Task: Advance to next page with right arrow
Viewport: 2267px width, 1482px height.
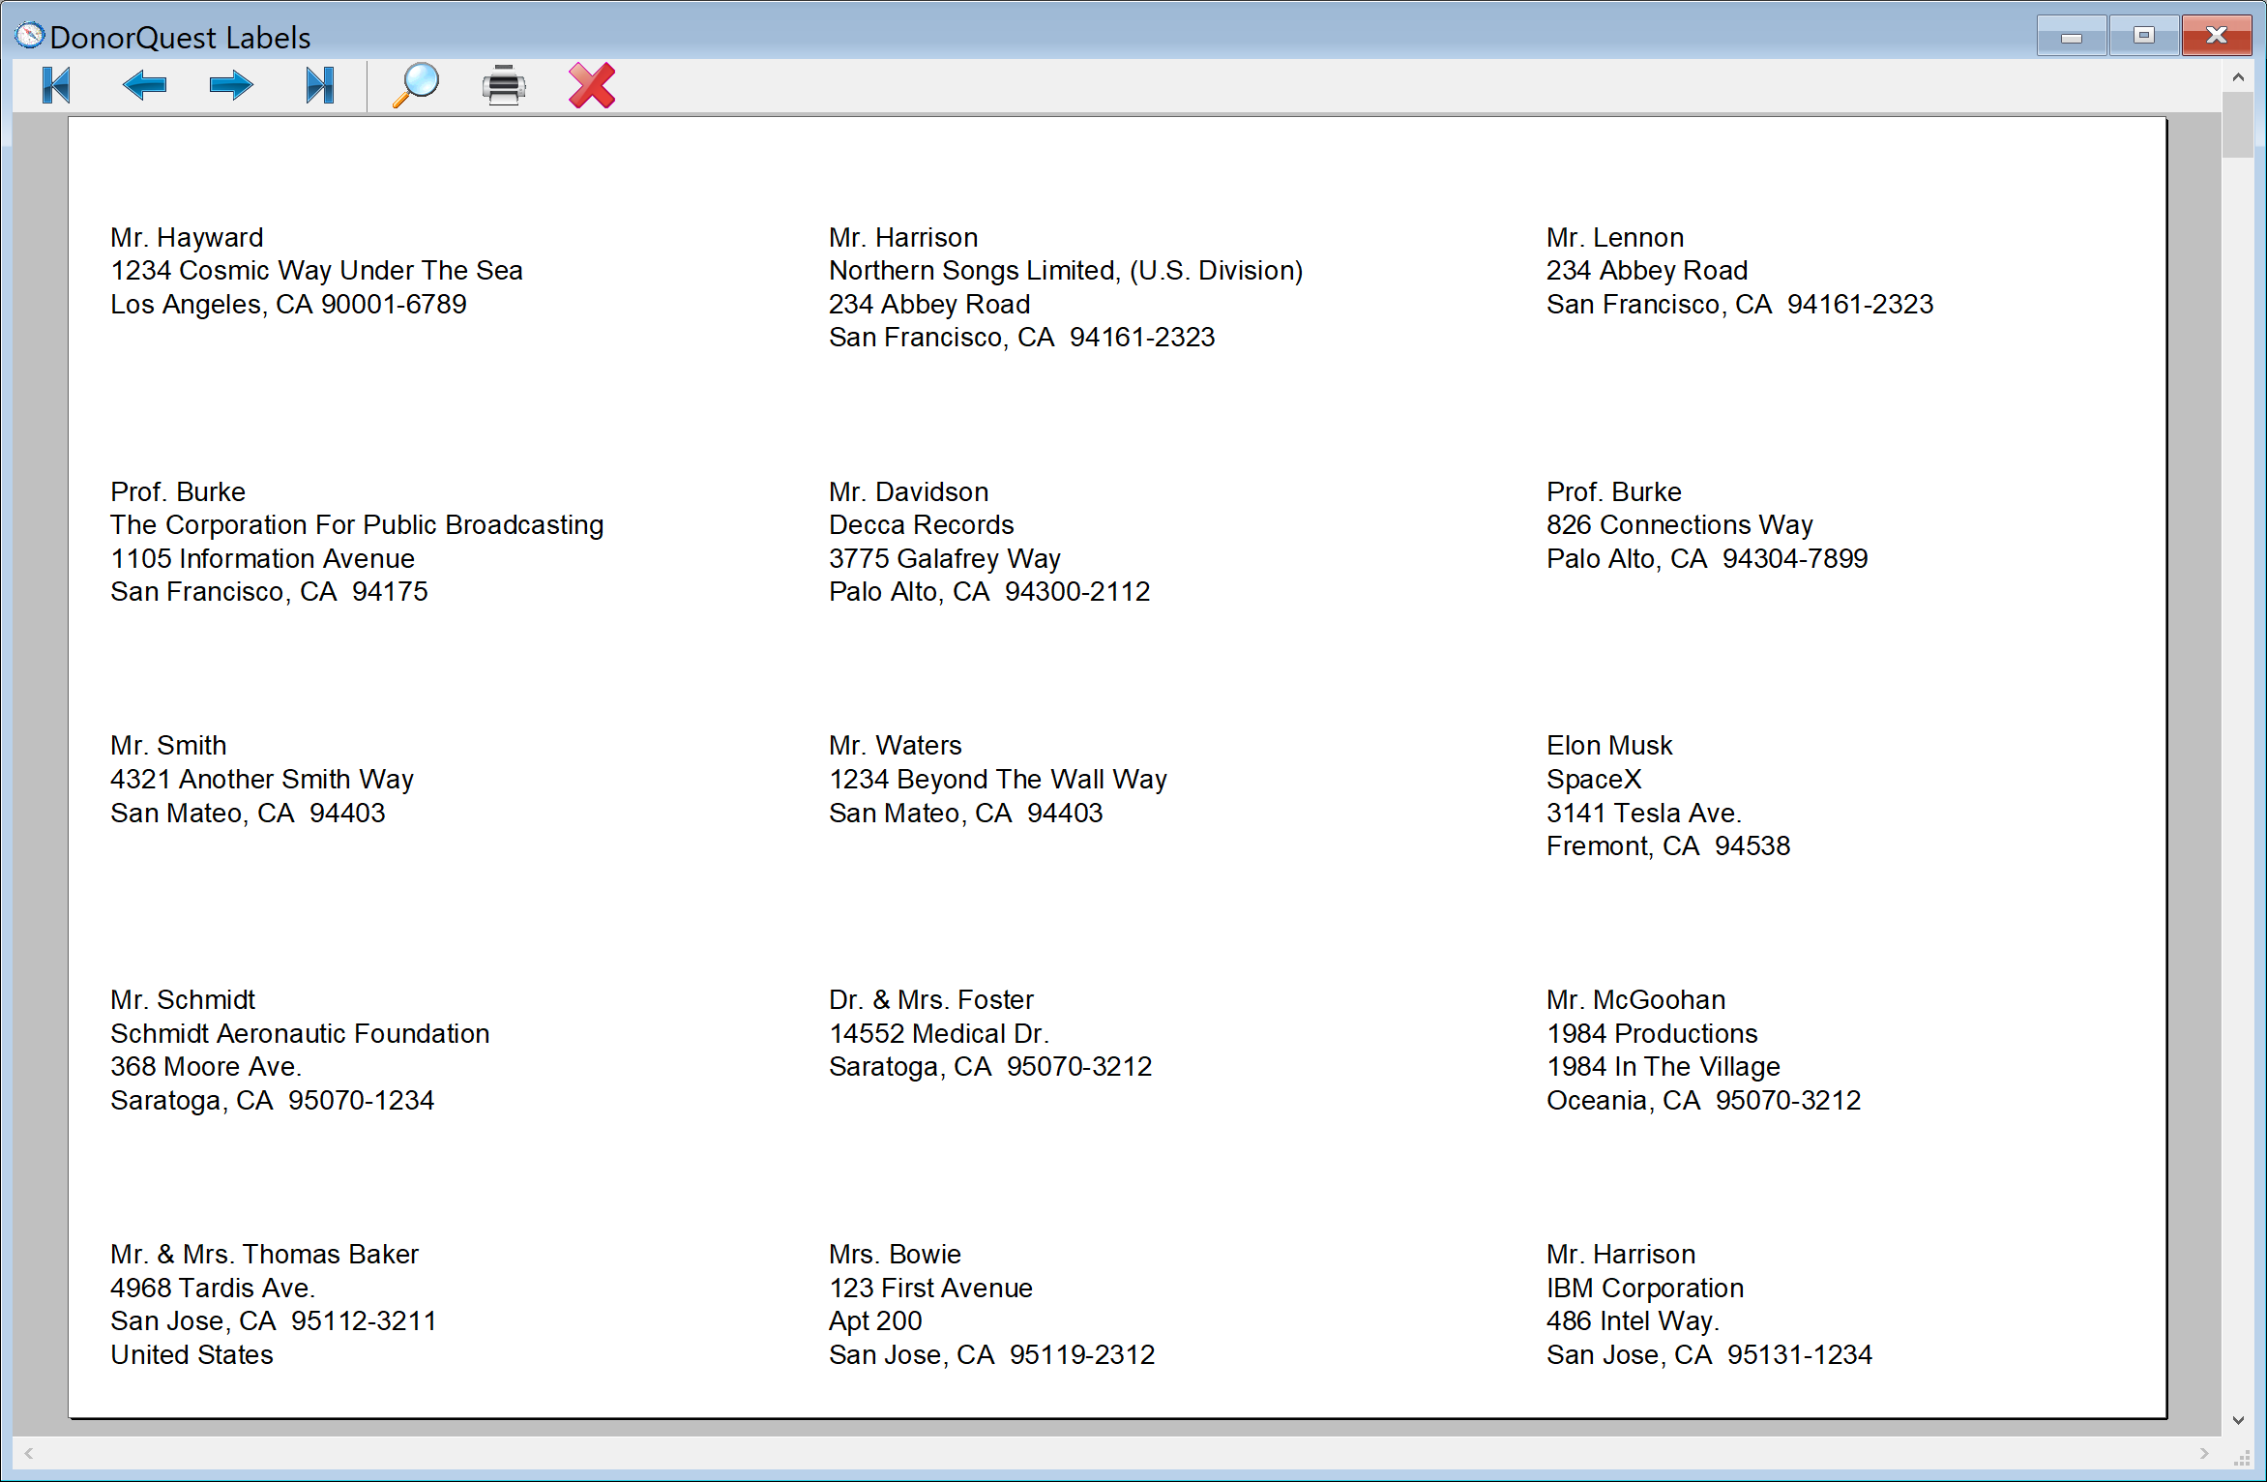Action: pos(231,85)
